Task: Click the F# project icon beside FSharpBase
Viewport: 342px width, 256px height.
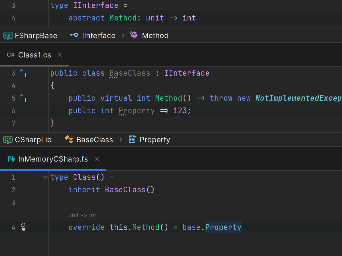Action: pyautogui.click(x=8, y=36)
